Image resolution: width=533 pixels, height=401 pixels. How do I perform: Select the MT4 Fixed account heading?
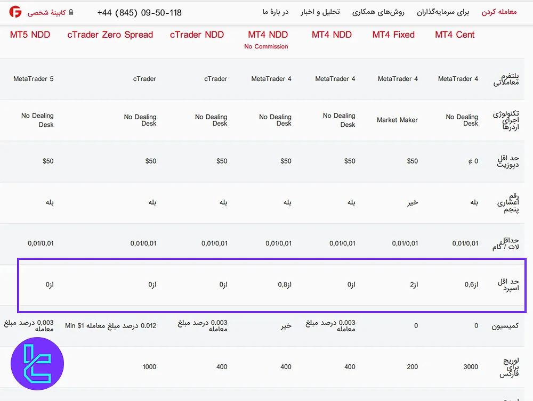pyautogui.click(x=393, y=35)
